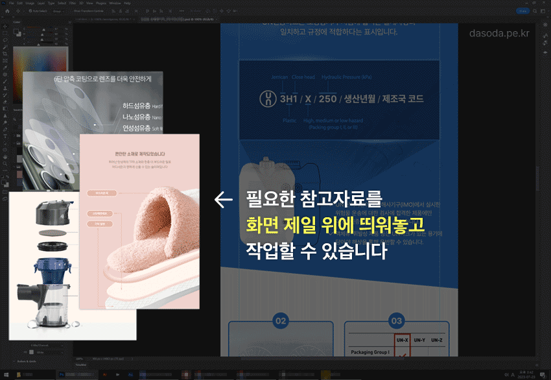Open the Layer menu

pyautogui.click(x=41, y=3)
